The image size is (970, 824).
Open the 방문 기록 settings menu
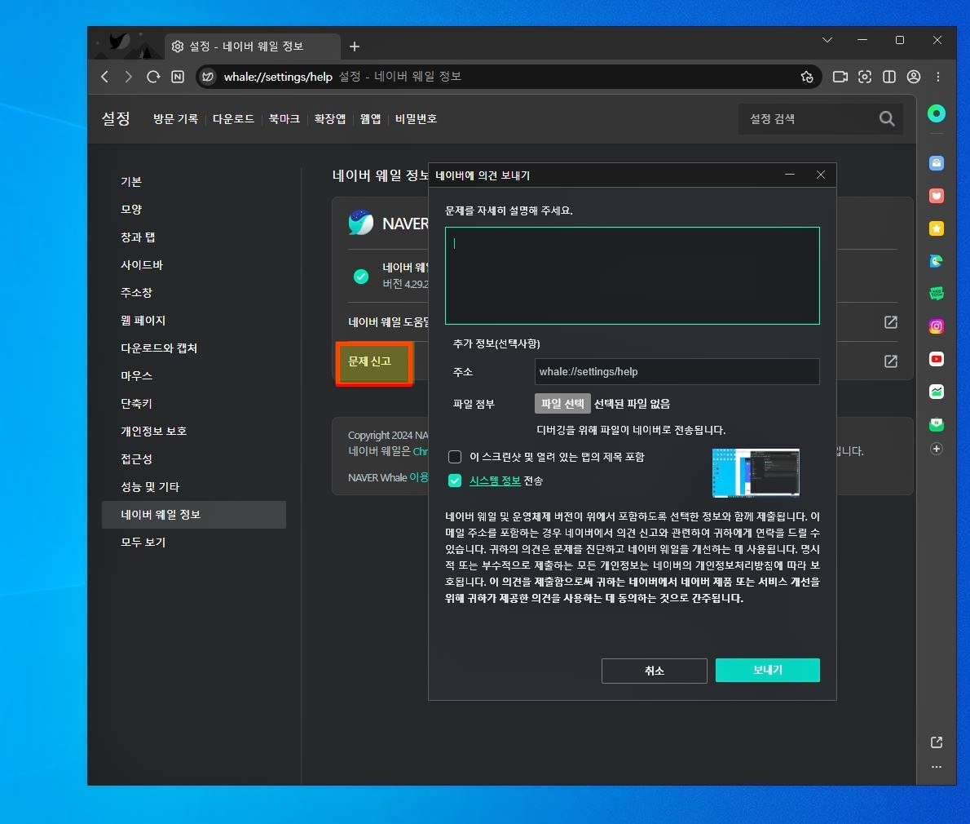click(x=176, y=119)
